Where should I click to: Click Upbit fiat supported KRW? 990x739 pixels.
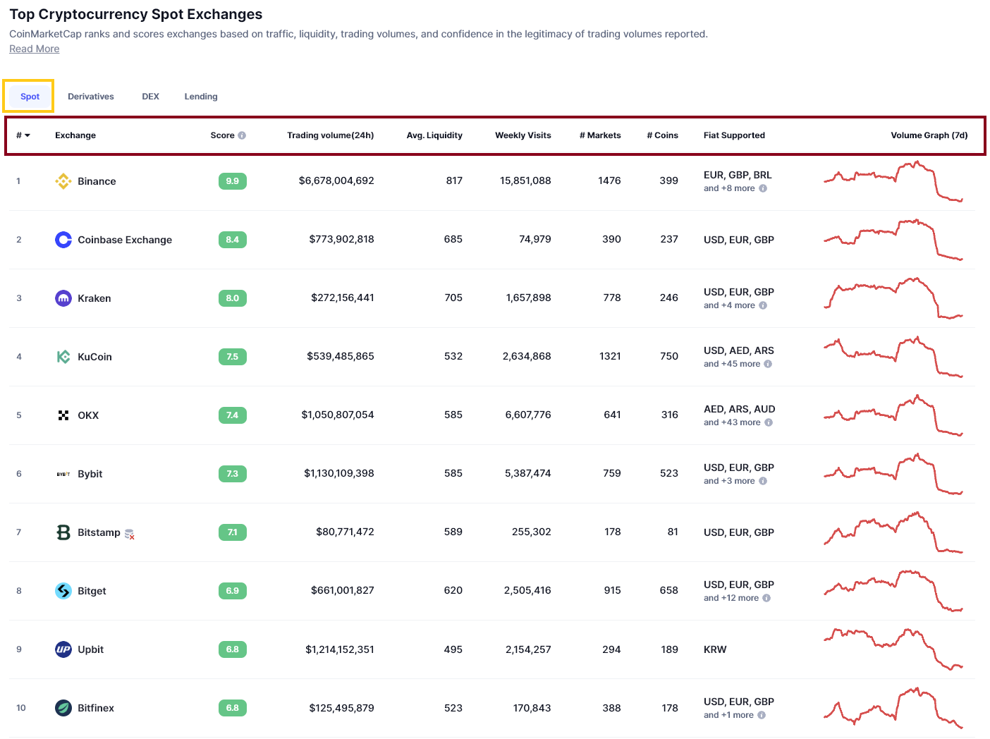click(715, 649)
